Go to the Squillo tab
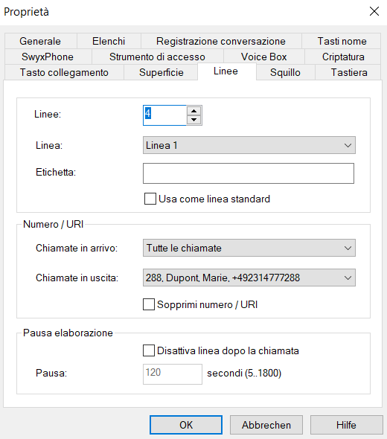 click(x=285, y=72)
